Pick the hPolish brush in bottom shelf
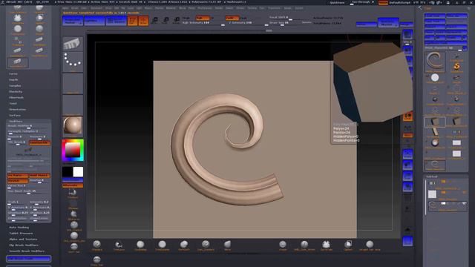The image size is (475, 267). click(x=184, y=245)
